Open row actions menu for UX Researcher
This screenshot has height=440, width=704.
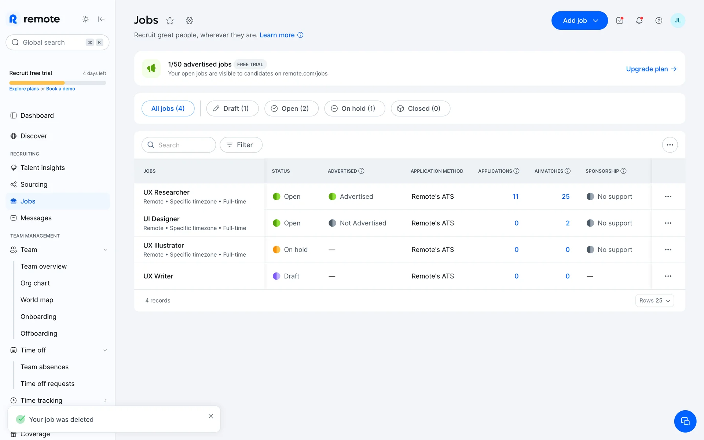(x=668, y=197)
